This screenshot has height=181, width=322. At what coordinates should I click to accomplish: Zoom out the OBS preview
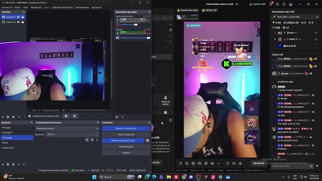(x=29, y=110)
